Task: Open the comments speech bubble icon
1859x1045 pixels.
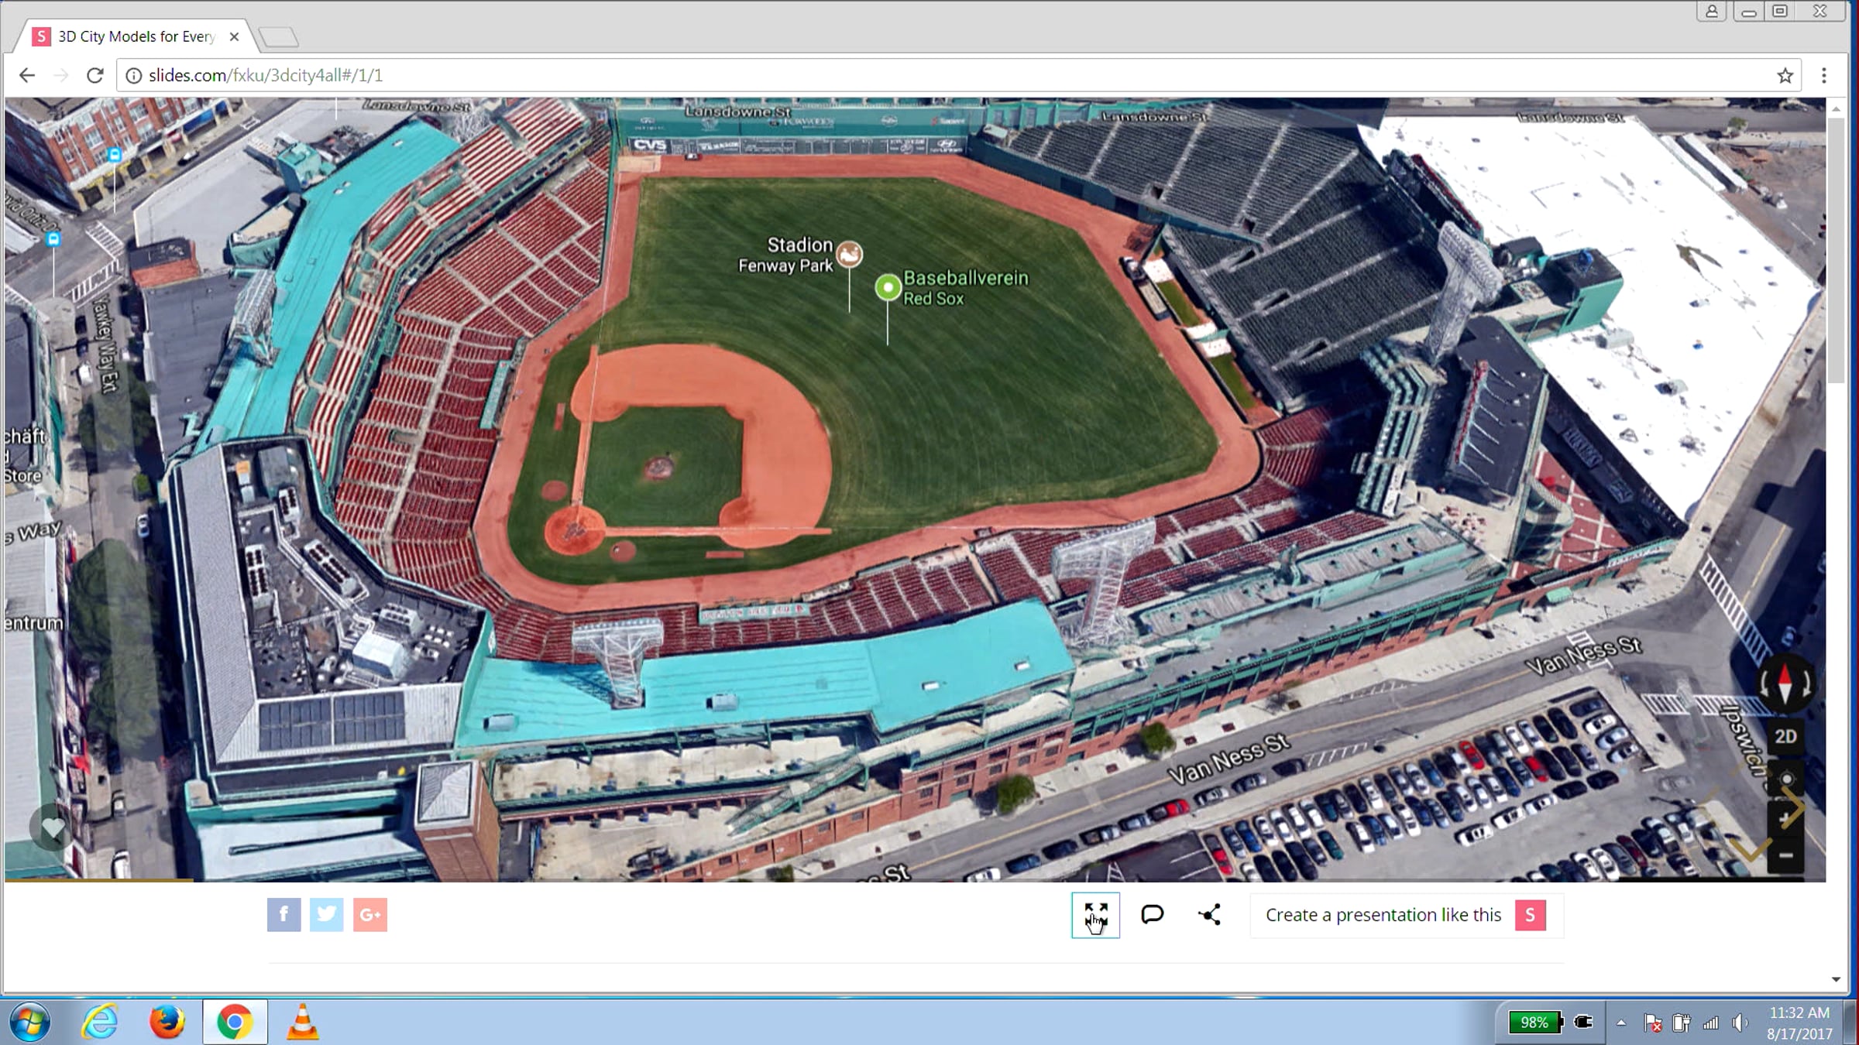Action: (1152, 915)
